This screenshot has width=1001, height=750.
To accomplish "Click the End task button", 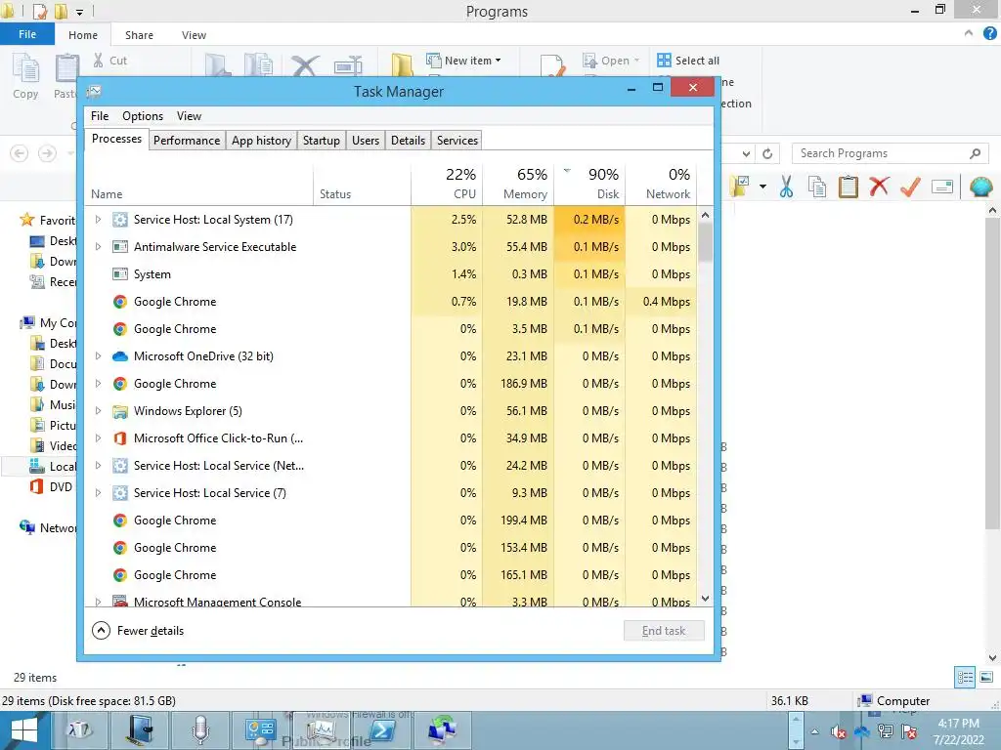I will point(664,631).
